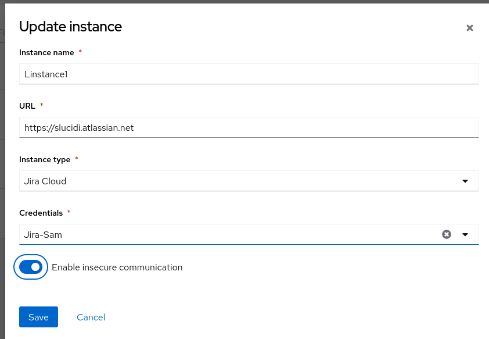Viewport: 489px width, 339px height.
Task: Click the Update instance dialog title
Action: tap(71, 27)
